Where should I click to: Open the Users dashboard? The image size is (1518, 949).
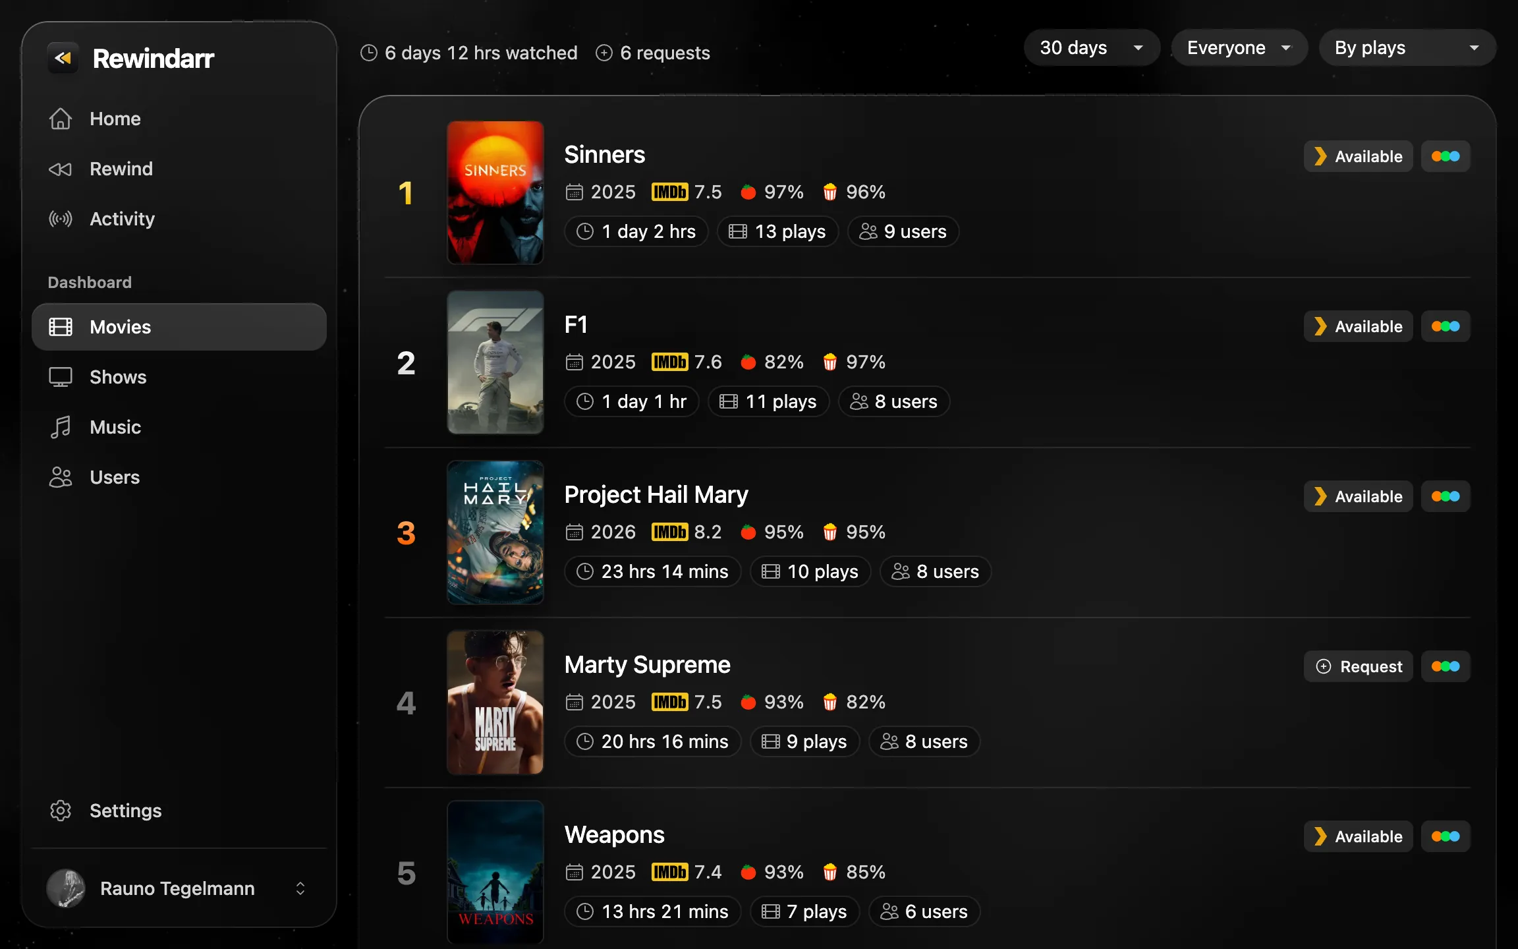tap(179, 477)
